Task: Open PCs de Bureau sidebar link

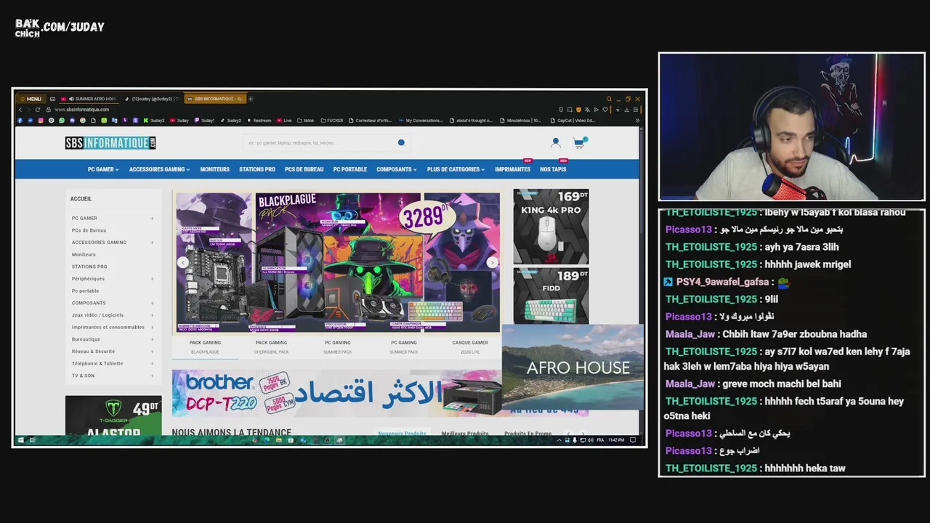Action: 89,230
